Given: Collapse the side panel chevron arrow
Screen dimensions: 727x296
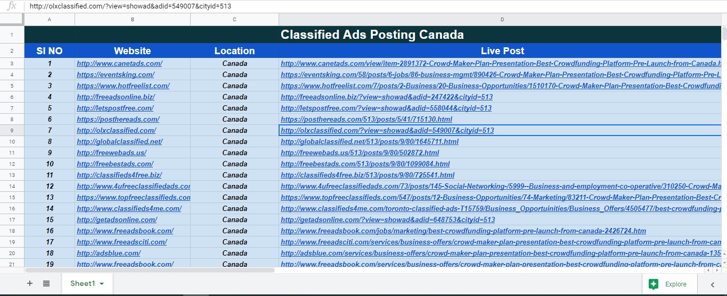Looking at the screenshot, I should pyautogui.click(x=712, y=285).
